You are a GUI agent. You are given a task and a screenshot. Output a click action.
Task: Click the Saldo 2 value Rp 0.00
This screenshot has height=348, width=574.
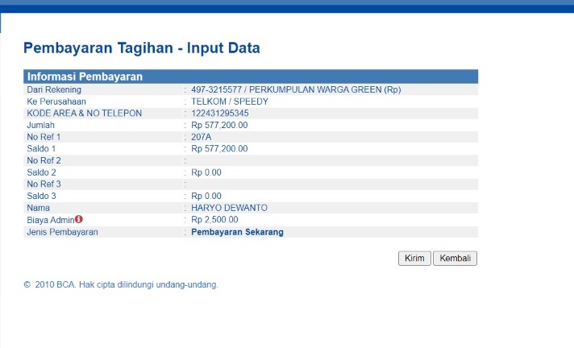[x=206, y=172]
